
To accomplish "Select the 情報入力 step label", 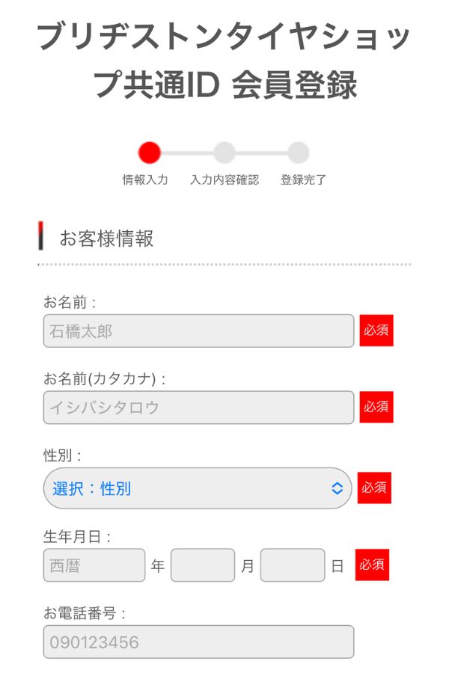I will 145,180.
